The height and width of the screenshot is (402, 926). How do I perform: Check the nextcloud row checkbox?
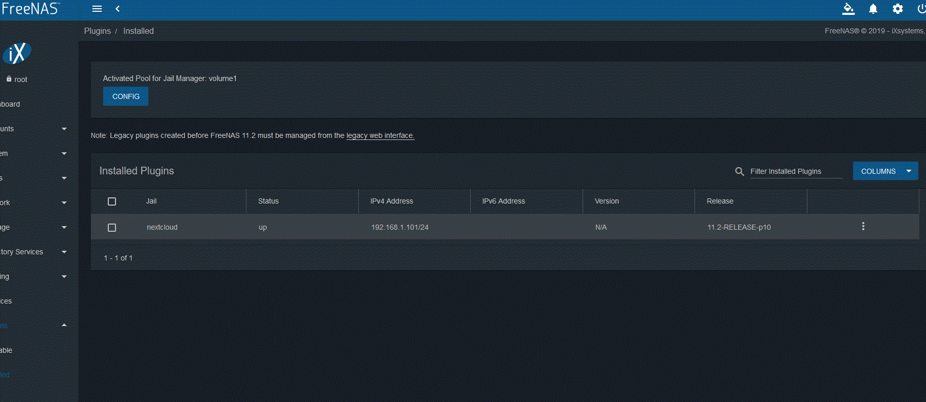click(112, 228)
